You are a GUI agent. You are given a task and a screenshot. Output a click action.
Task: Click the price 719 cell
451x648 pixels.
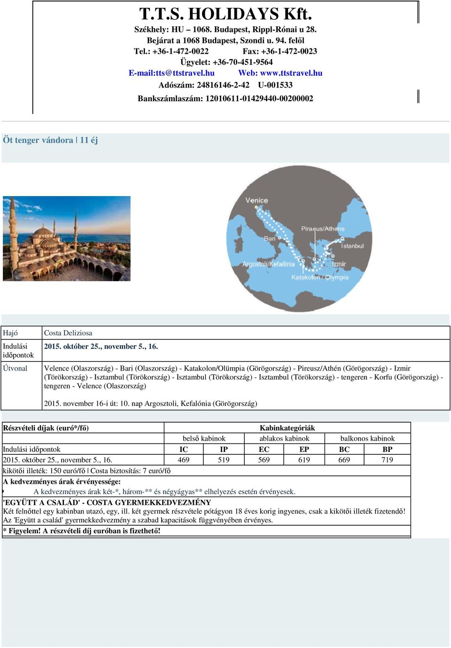click(388, 460)
